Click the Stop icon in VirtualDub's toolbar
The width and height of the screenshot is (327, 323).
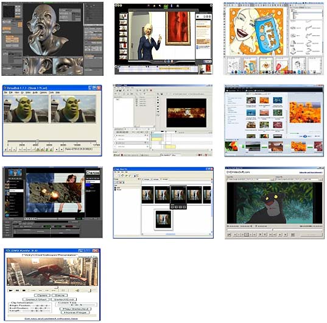tap(5, 149)
